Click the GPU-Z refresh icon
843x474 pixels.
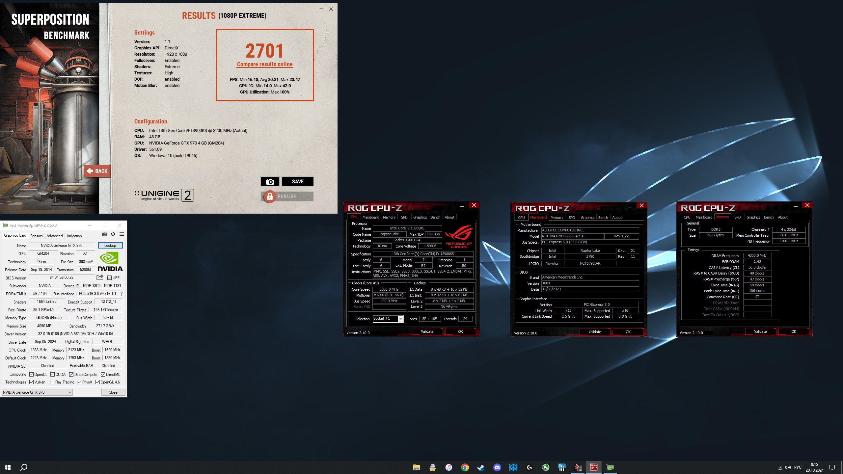click(113, 234)
